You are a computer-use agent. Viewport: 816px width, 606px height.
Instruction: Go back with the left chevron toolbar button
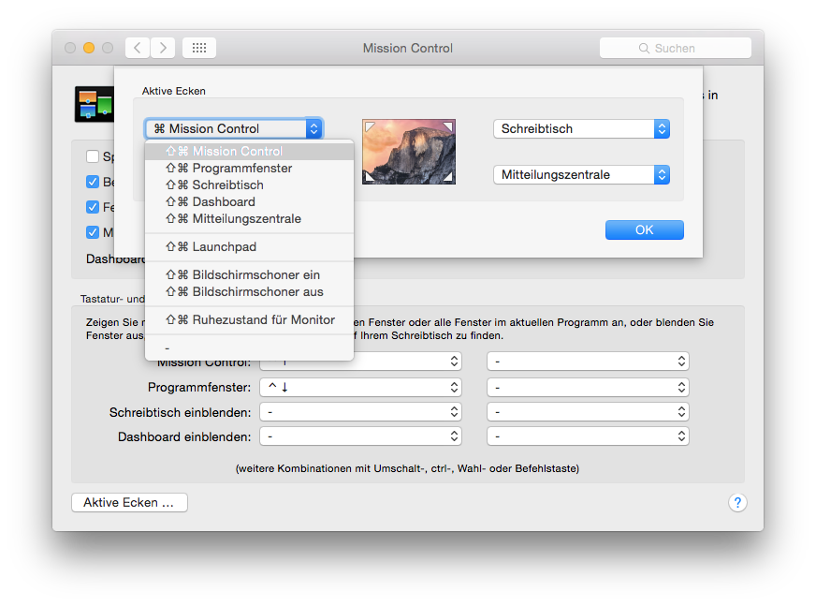(x=138, y=48)
